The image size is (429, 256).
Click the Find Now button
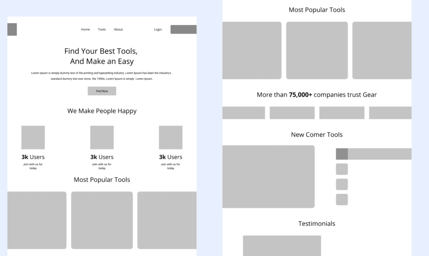click(102, 91)
